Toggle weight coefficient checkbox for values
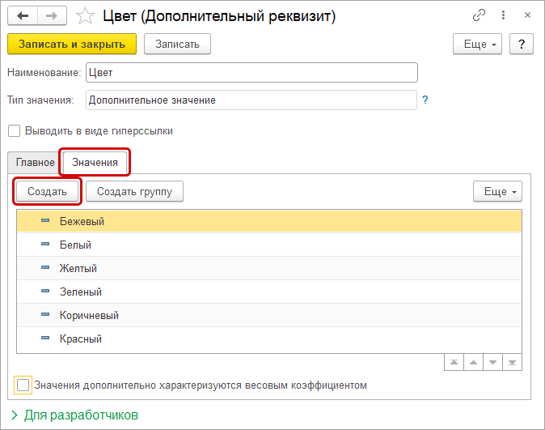Image resolution: width=545 pixels, height=430 pixels. pos(23,385)
